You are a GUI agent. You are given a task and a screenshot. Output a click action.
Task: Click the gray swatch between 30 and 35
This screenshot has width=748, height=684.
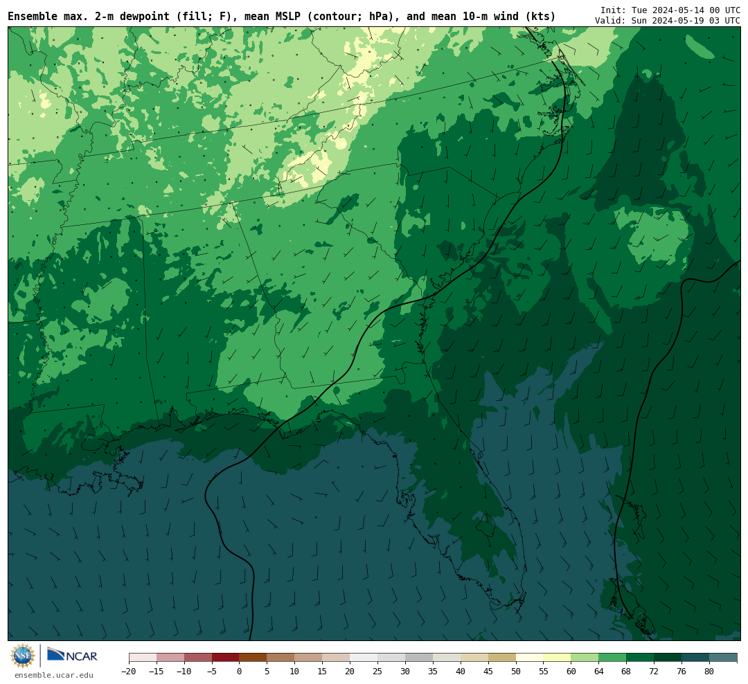pos(419,658)
